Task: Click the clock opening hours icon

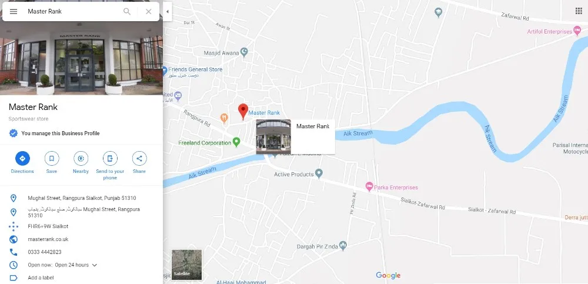Action: [x=14, y=265]
